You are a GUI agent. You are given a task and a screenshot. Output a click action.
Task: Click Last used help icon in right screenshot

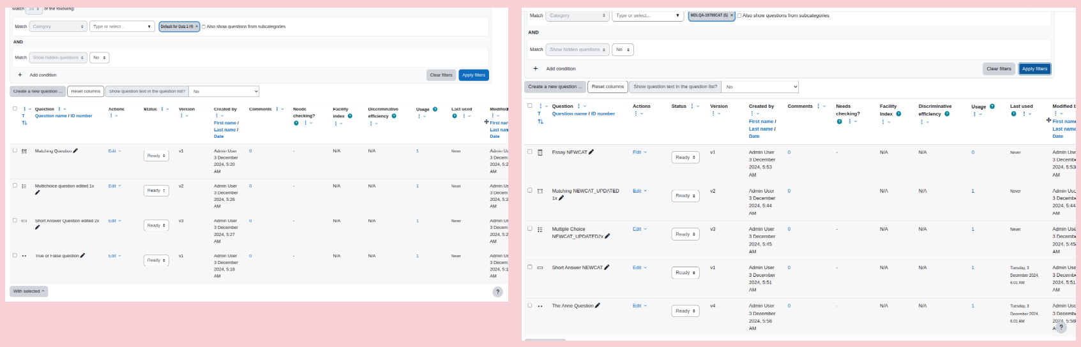1013,114
